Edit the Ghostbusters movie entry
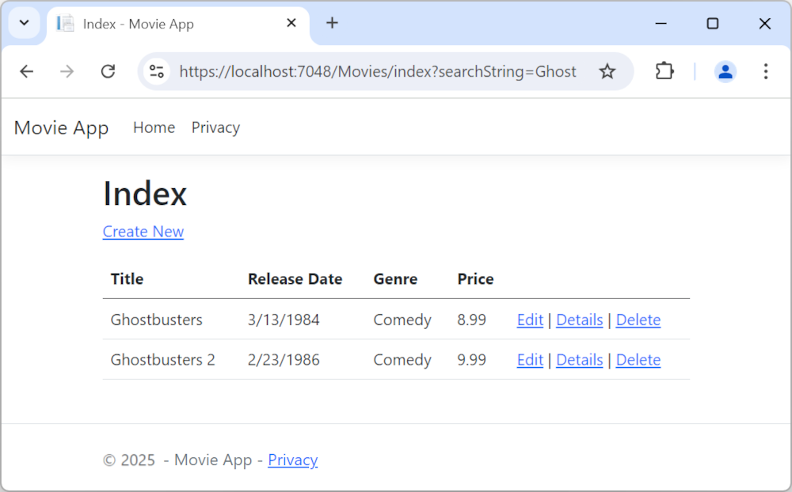 [529, 320]
